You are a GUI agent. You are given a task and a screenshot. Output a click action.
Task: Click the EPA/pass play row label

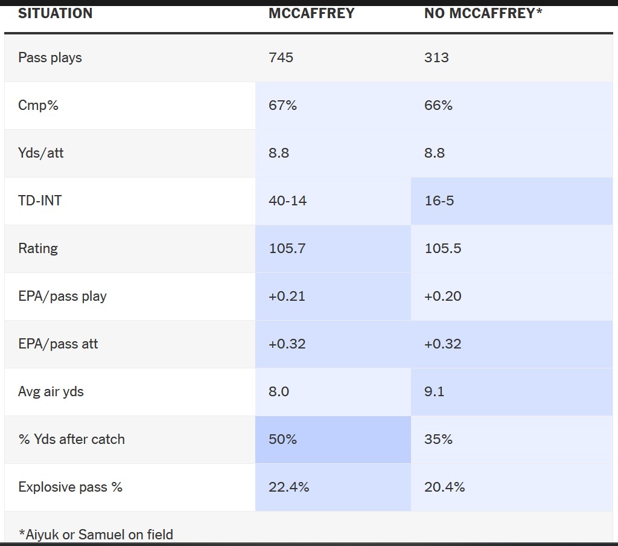pyautogui.click(x=62, y=297)
